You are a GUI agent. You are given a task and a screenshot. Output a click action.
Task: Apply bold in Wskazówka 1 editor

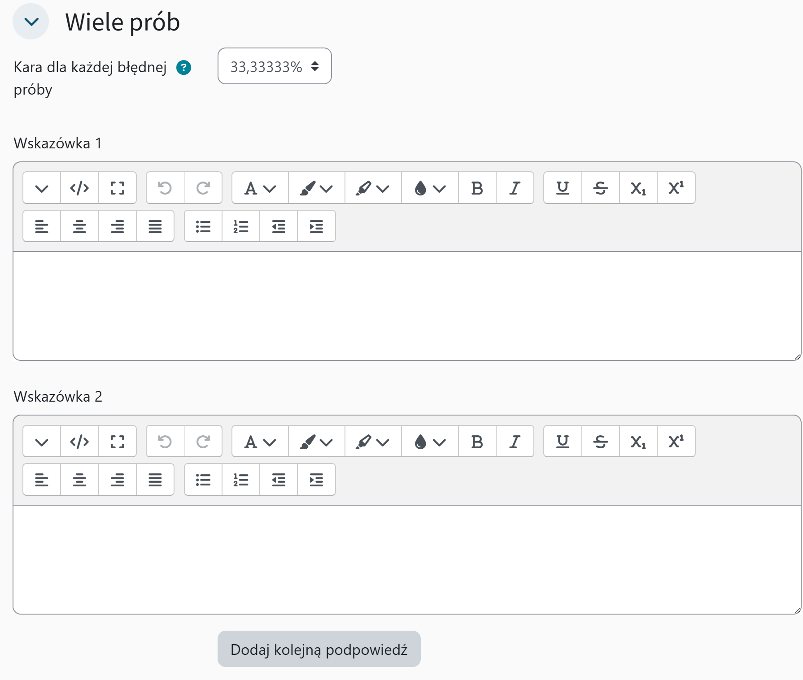(477, 188)
